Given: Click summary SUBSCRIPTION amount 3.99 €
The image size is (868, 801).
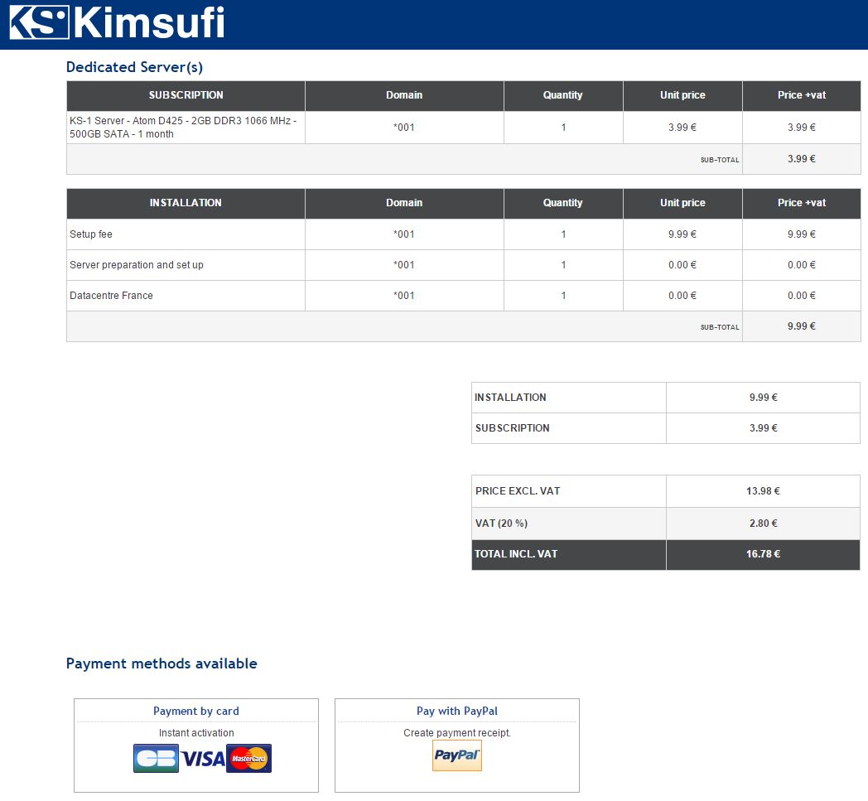Looking at the screenshot, I should pyautogui.click(x=763, y=428).
